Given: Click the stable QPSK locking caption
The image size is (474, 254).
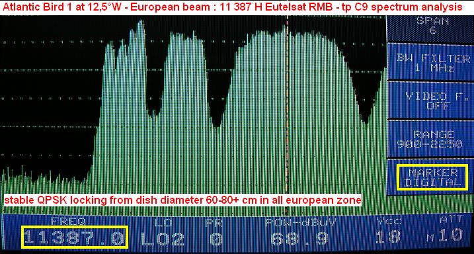Looking at the screenshot, I should point(182,200).
